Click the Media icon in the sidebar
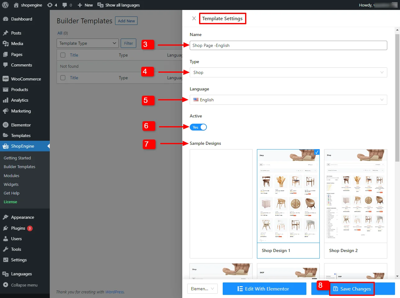This screenshot has width=400, height=298. [6, 44]
